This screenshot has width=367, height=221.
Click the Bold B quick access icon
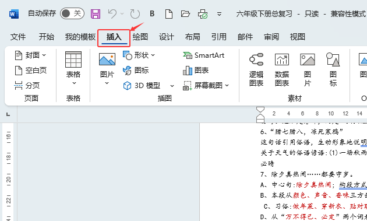click(152, 13)
